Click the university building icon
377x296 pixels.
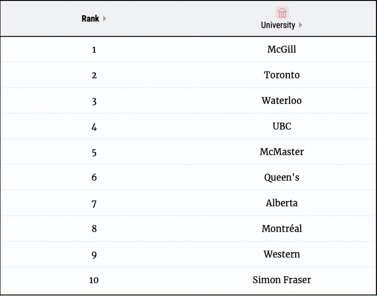coord(282,13)
